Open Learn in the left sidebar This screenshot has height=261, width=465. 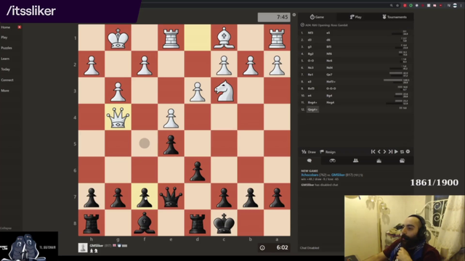5,59
